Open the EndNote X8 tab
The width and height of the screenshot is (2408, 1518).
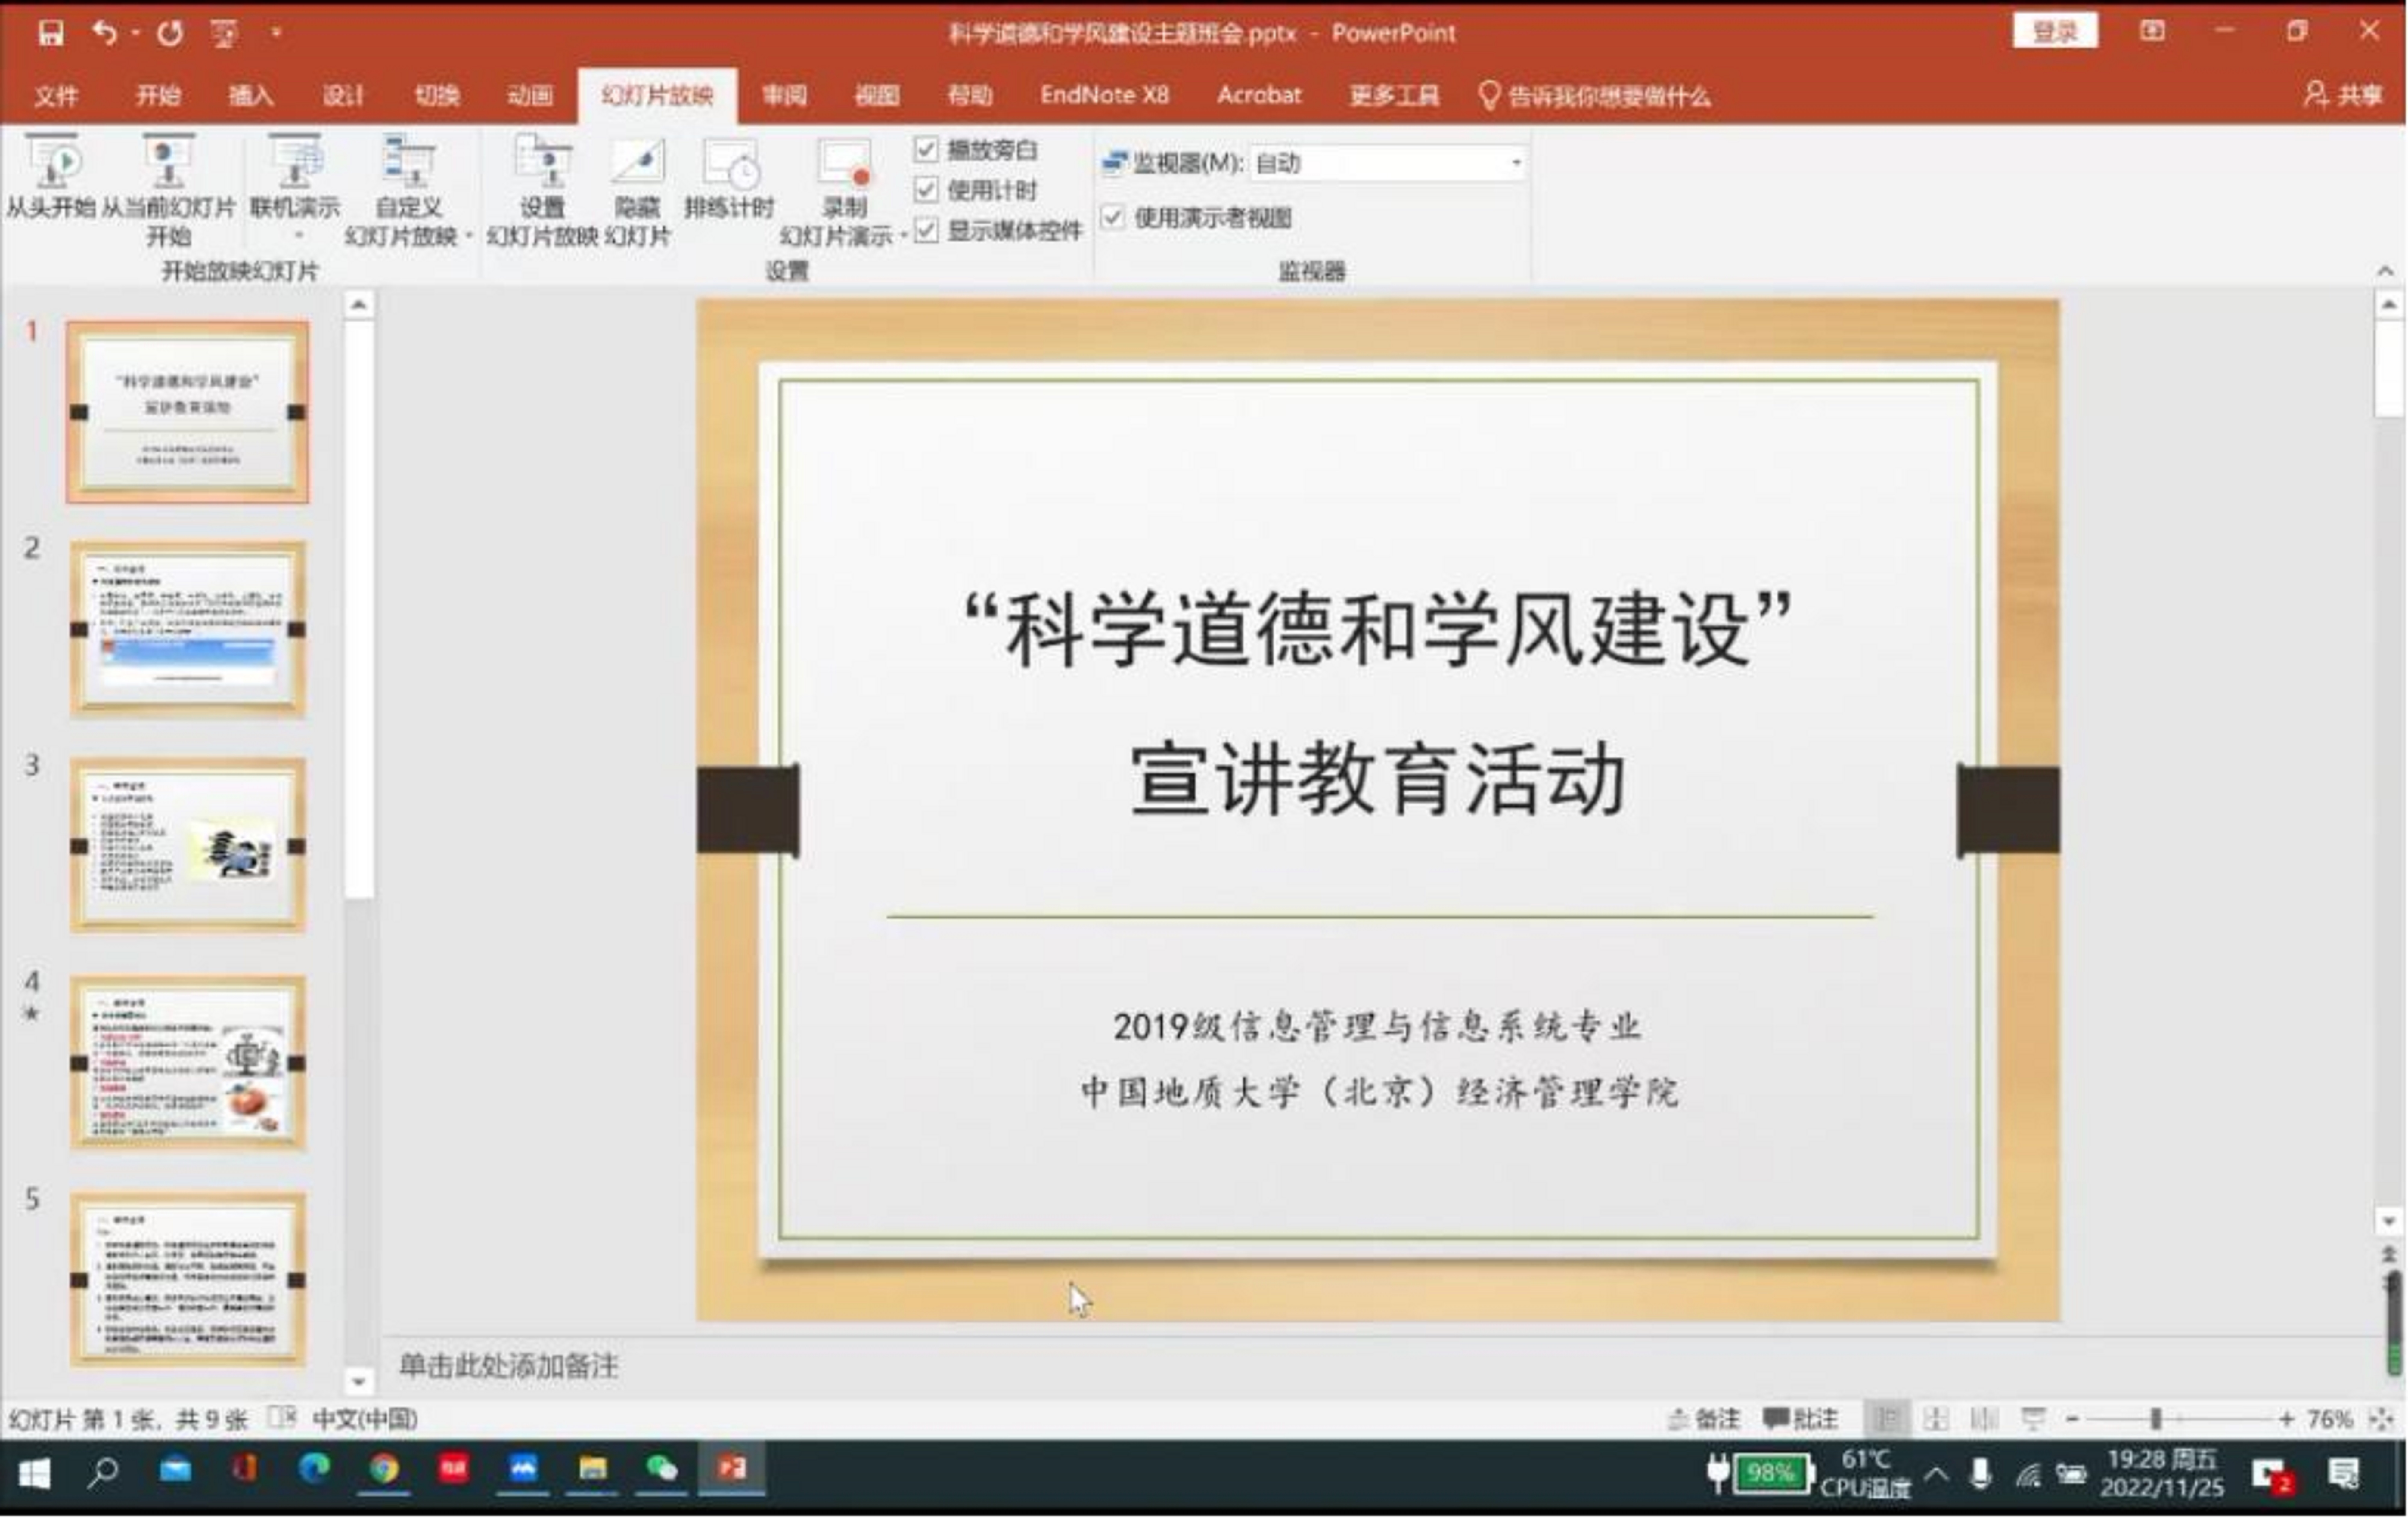coord(1104,96)
